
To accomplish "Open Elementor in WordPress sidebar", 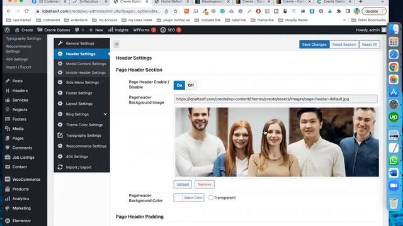I will (x=21, y=220).
